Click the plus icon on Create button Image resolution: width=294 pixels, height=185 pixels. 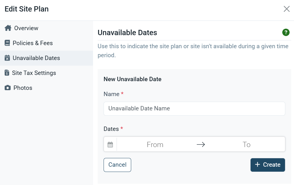coord(257,164)
